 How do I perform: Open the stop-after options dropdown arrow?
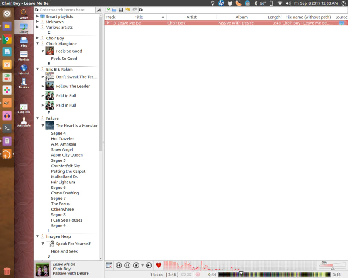[x=142, y=265]
